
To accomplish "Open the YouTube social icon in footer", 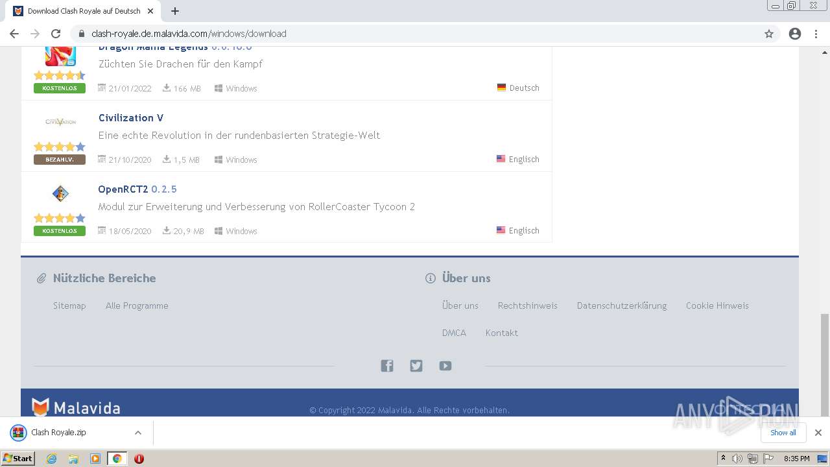I will tap(445, 366).
